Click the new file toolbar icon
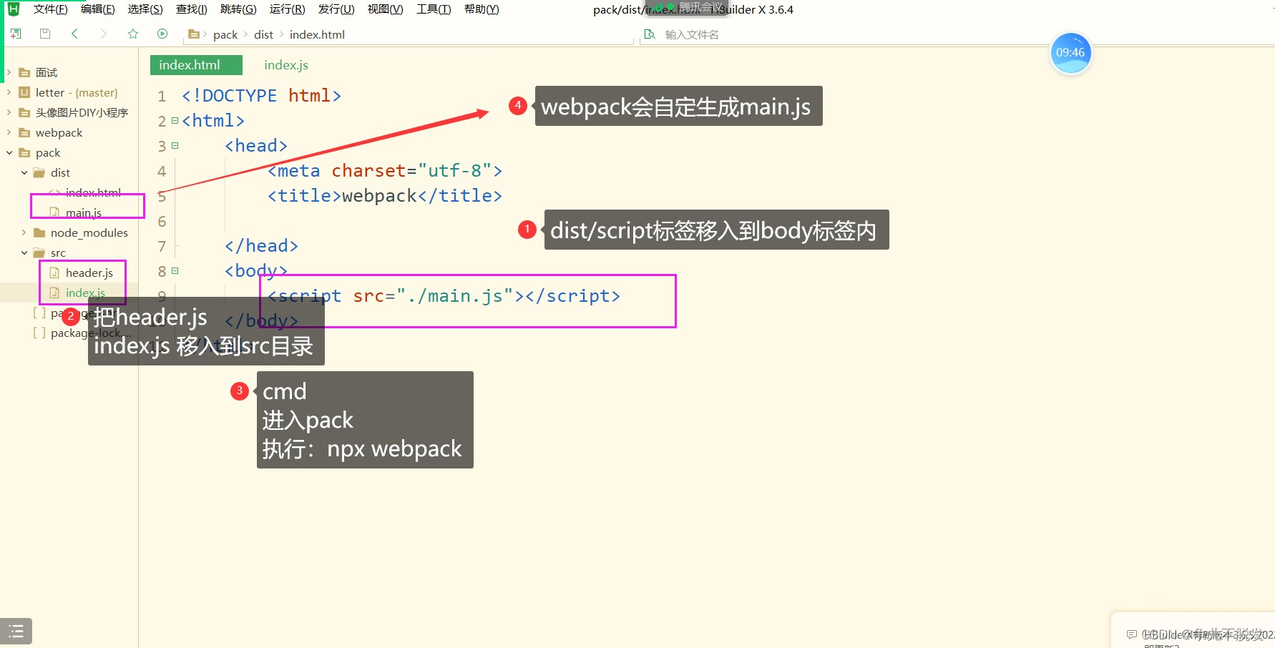Screen dimensions: 1275x648 (16, 34)
